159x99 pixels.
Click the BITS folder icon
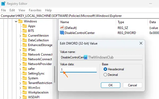click(25, 31)
